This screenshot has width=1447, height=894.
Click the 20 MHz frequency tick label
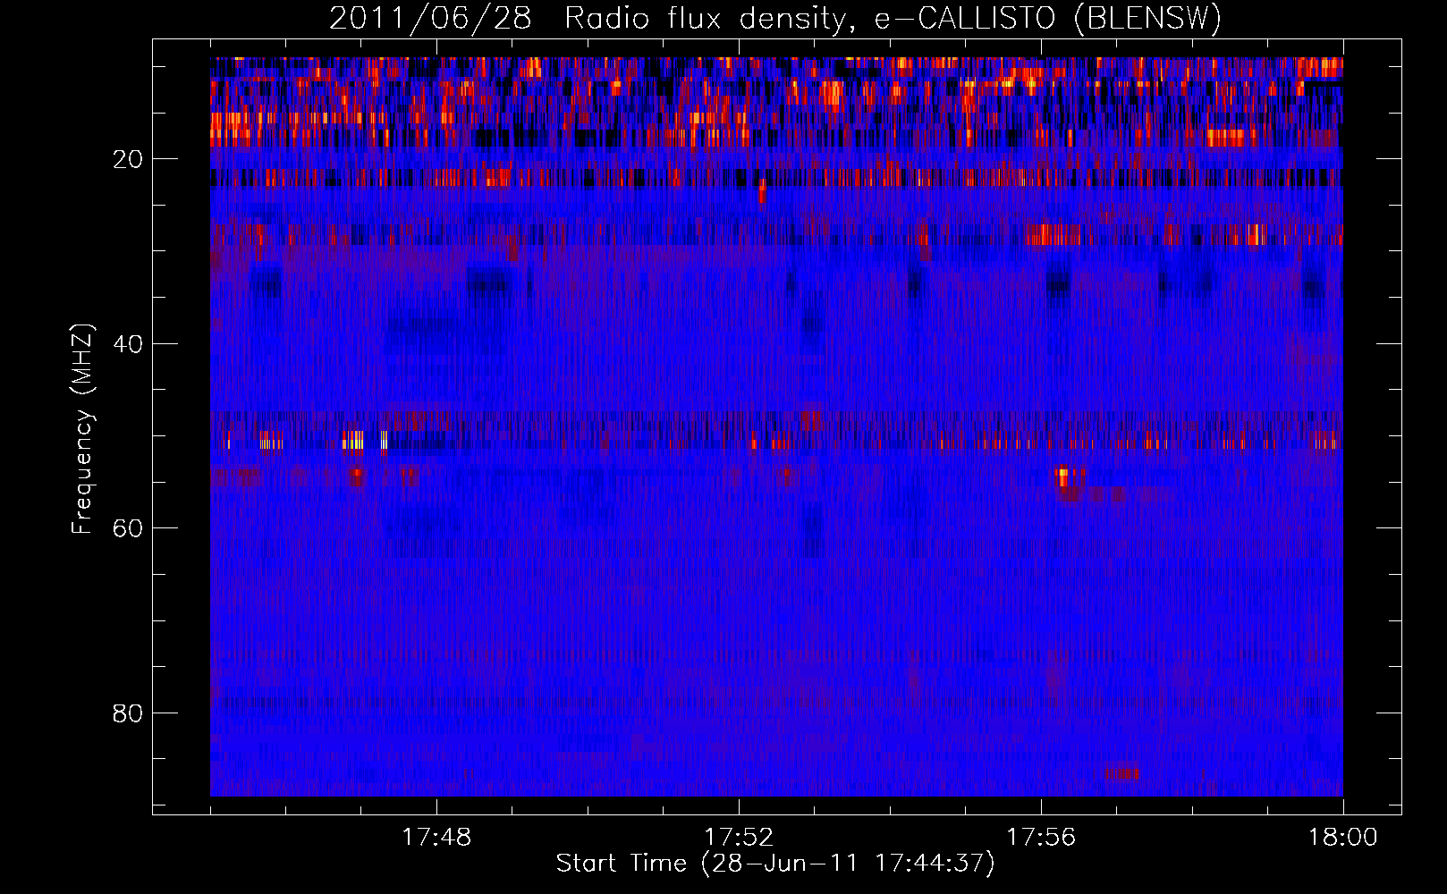[128, 159]
